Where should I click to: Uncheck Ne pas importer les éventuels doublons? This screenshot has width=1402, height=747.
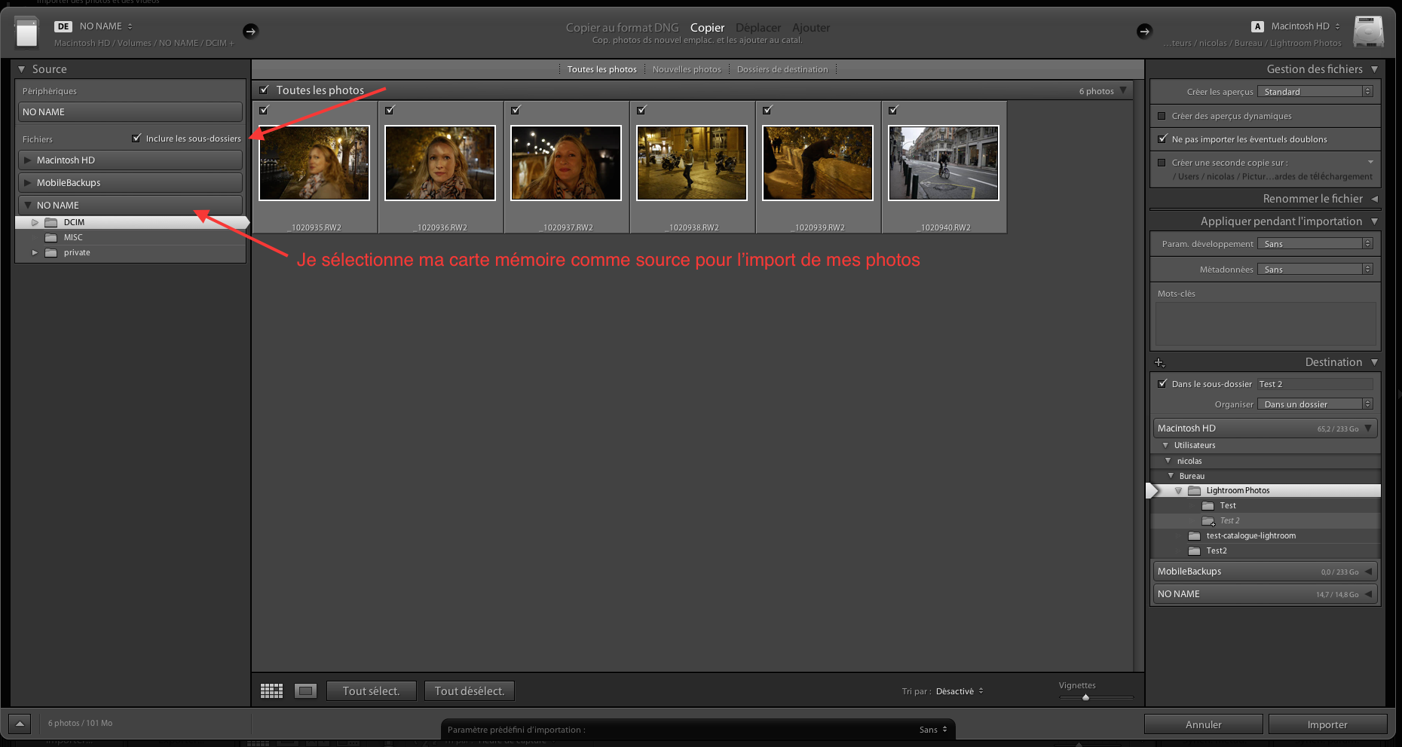[1162, 139]
